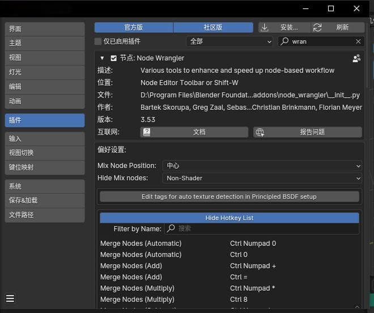This screenshot has height=313, width=374.
Task: Open the 灯光 preferences section
Action: (x=45, y=72)
